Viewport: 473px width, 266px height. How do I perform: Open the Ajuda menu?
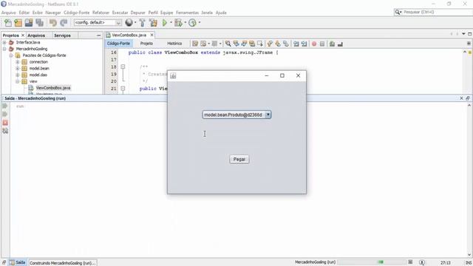(221, 13)
